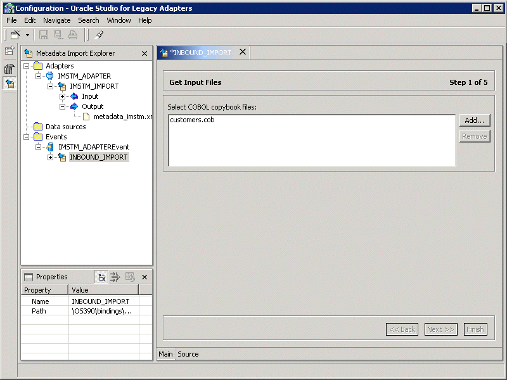This screenshot has height=380, width=507.
Task: Maximize the Oracle Studio window
Action: [487, 8]
